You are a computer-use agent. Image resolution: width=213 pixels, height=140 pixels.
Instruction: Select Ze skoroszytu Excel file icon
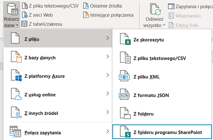pyautogui.click(x=125, y=40)
